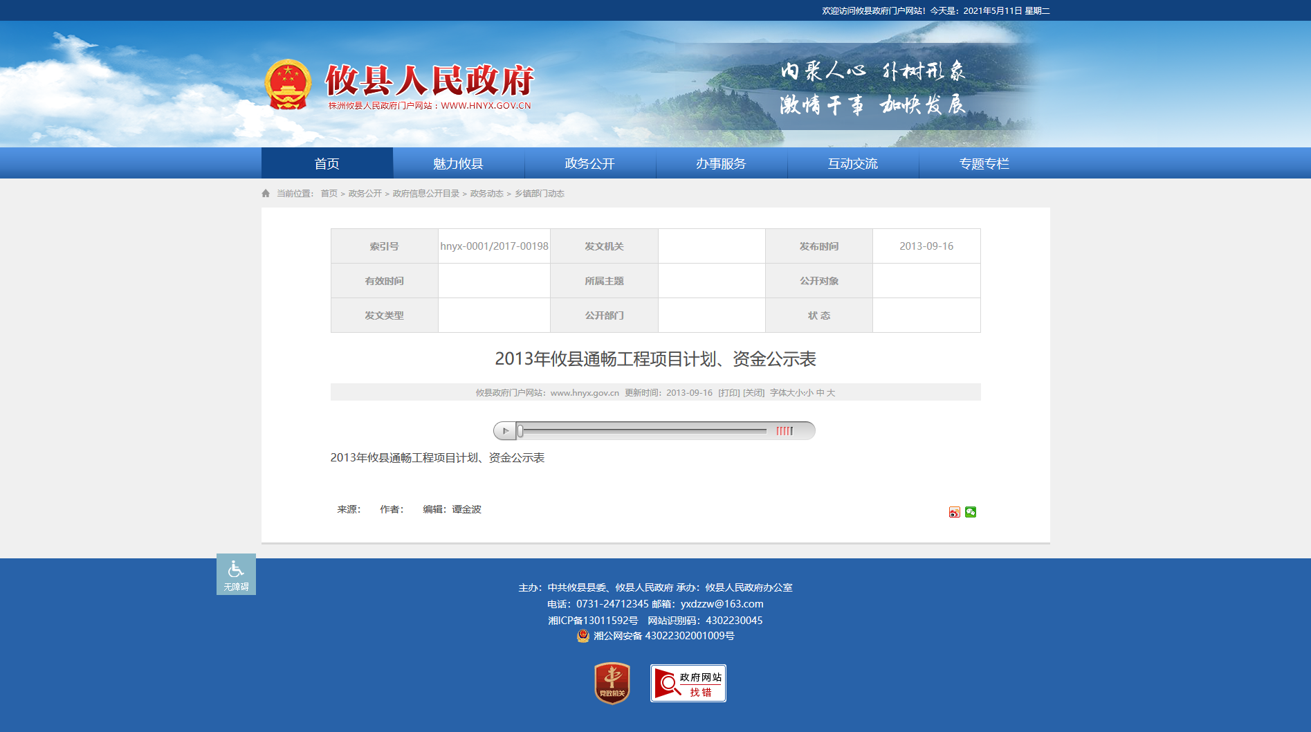Go to 乡镇部门动态 in the breadcrumb

click(x=539, y=194)
